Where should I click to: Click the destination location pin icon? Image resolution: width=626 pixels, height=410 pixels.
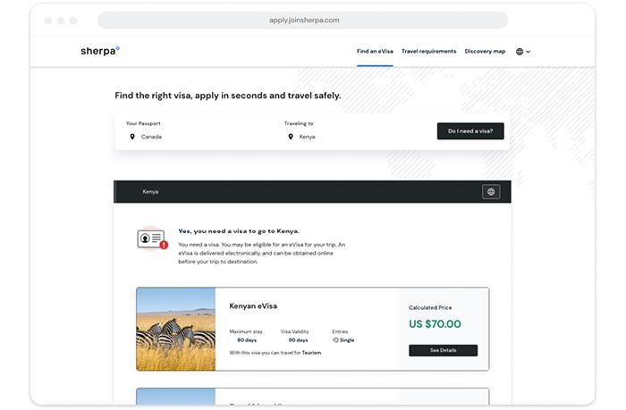[291, 137]
